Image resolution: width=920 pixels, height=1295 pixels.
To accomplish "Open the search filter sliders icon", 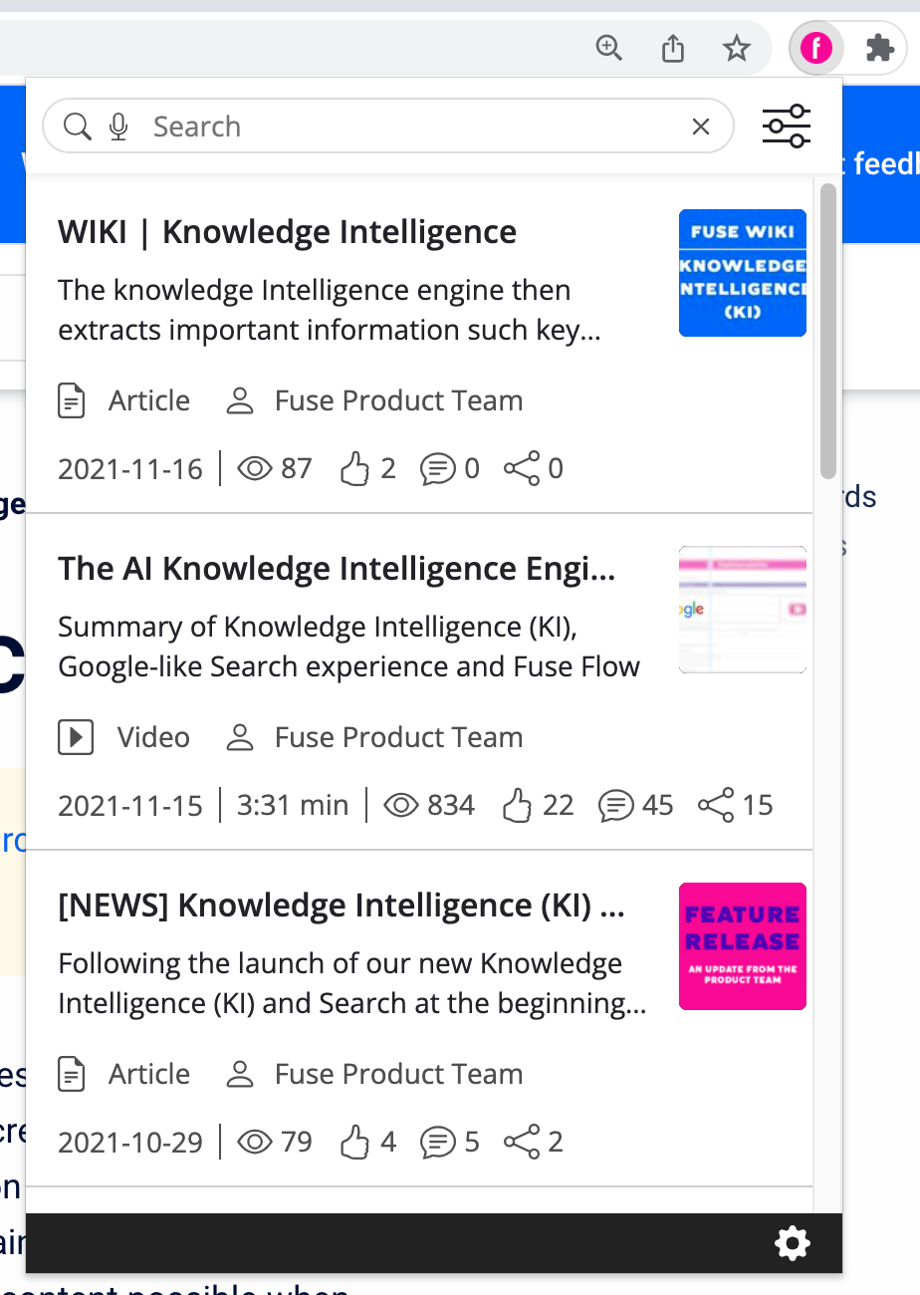I will (787, 127).
